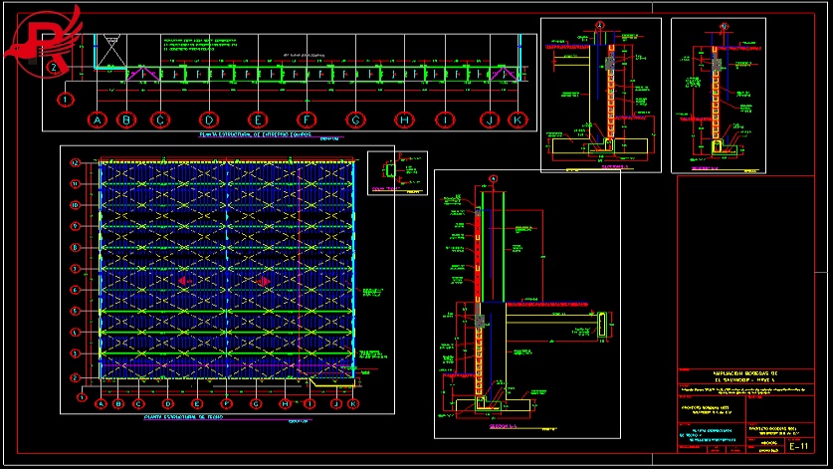Click the project title text in the title block
833x469 pixels.
coord(745,376)
